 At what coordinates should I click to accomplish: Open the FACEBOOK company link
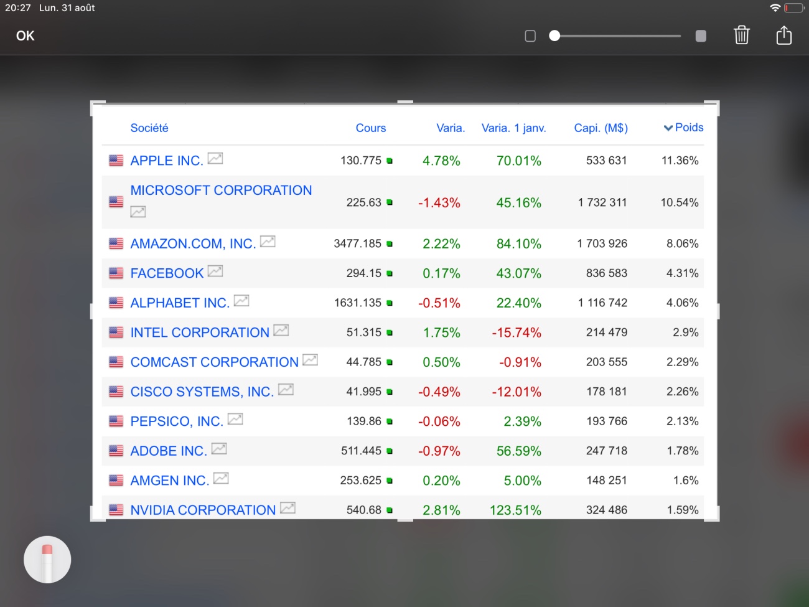point(167,273)
